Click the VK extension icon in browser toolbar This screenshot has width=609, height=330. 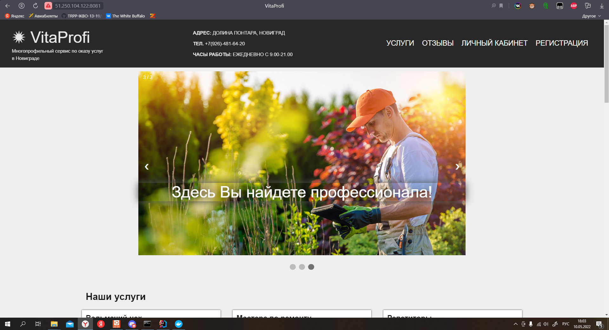(518, 5)
